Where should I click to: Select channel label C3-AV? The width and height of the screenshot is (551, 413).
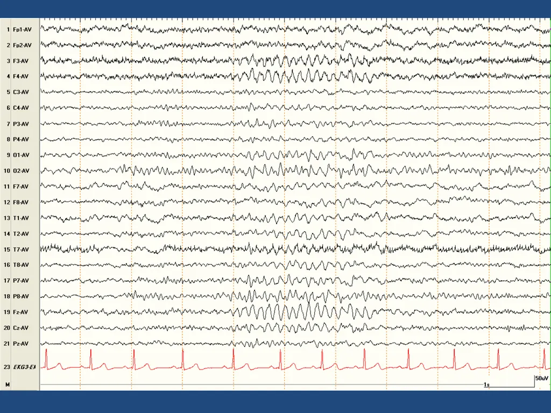[x=21, y=92]
